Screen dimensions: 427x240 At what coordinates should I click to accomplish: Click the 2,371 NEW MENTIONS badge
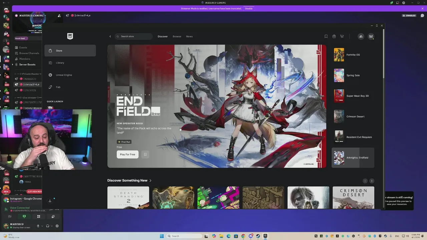pyautogui.click(x=35, y=192)
